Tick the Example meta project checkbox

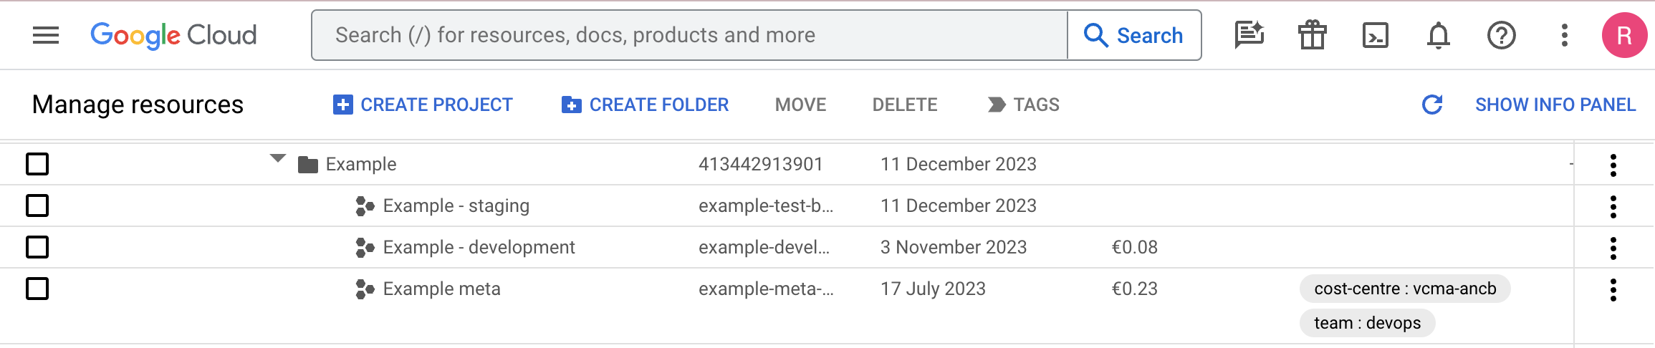37,289
